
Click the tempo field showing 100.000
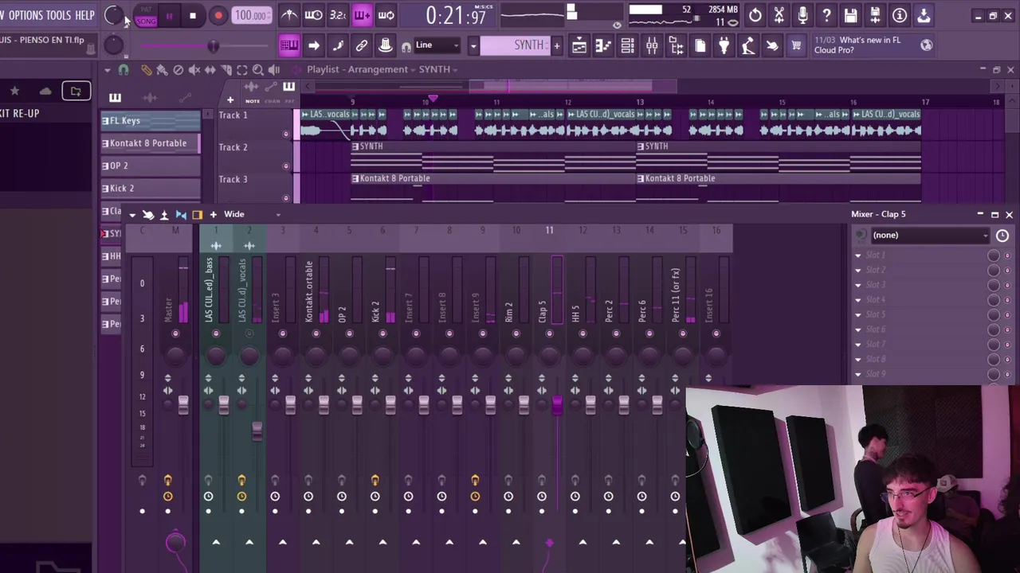[252, 15]
